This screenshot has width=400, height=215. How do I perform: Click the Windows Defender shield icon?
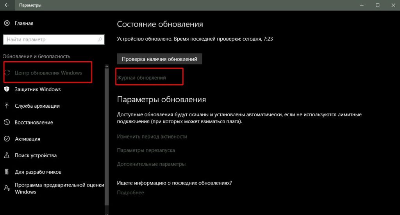[x=7, y=89]
